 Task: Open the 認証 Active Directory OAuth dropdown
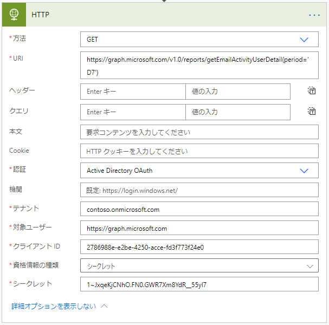(x=199, y=171)
